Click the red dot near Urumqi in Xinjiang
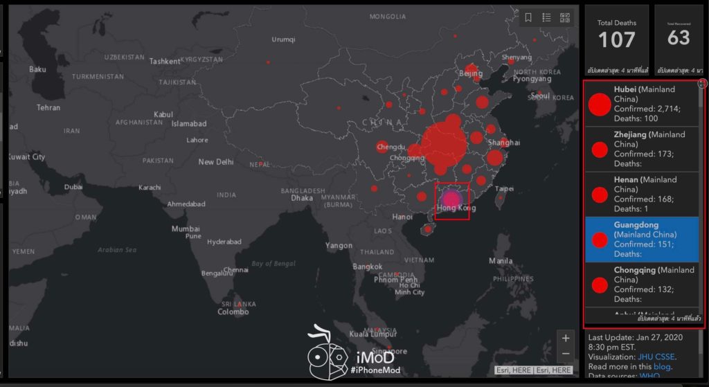This screenshot has height=387, width=709. (x=268, y=62)
